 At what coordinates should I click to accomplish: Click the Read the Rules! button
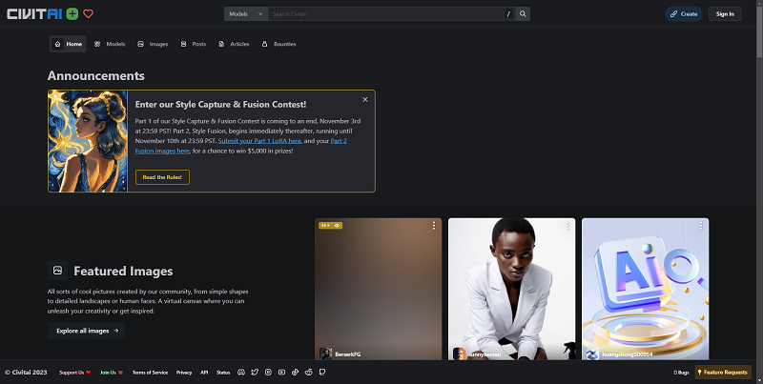[162, 177]
